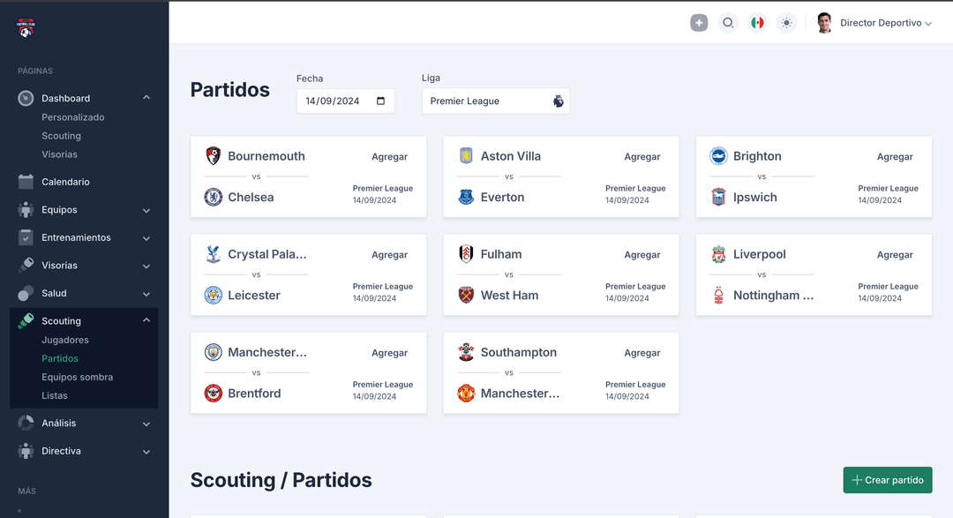Open the search icon in the top bar
The height and width of the screenshot is (518, 953).
(x=728, y=22)
